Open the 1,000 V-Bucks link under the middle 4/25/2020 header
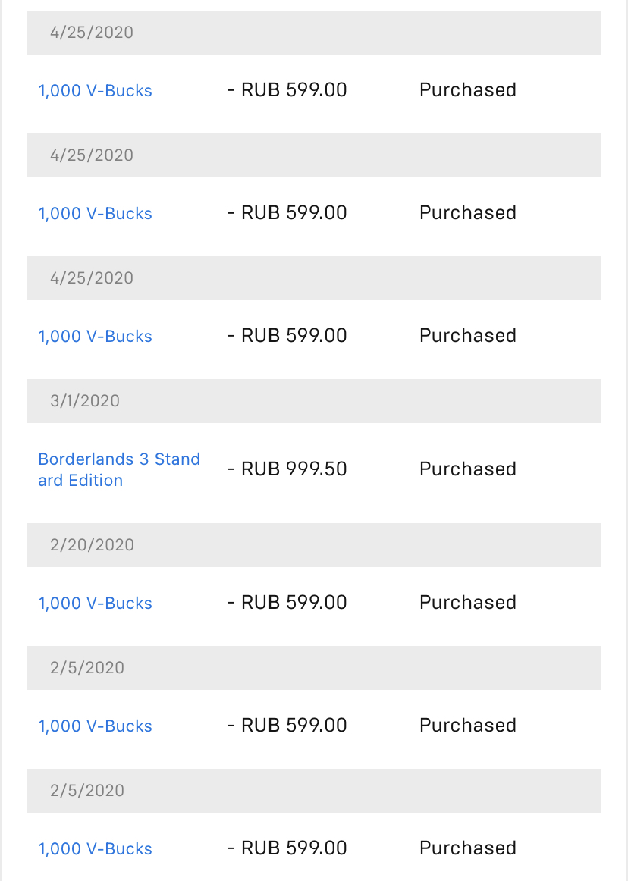This screenshot has width=628, height=881. (95, 214)
